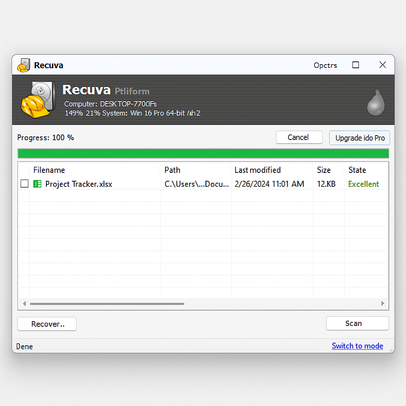406x406 pixels.
Task: Sort by the Size column header
Action: tap(324, 170)
